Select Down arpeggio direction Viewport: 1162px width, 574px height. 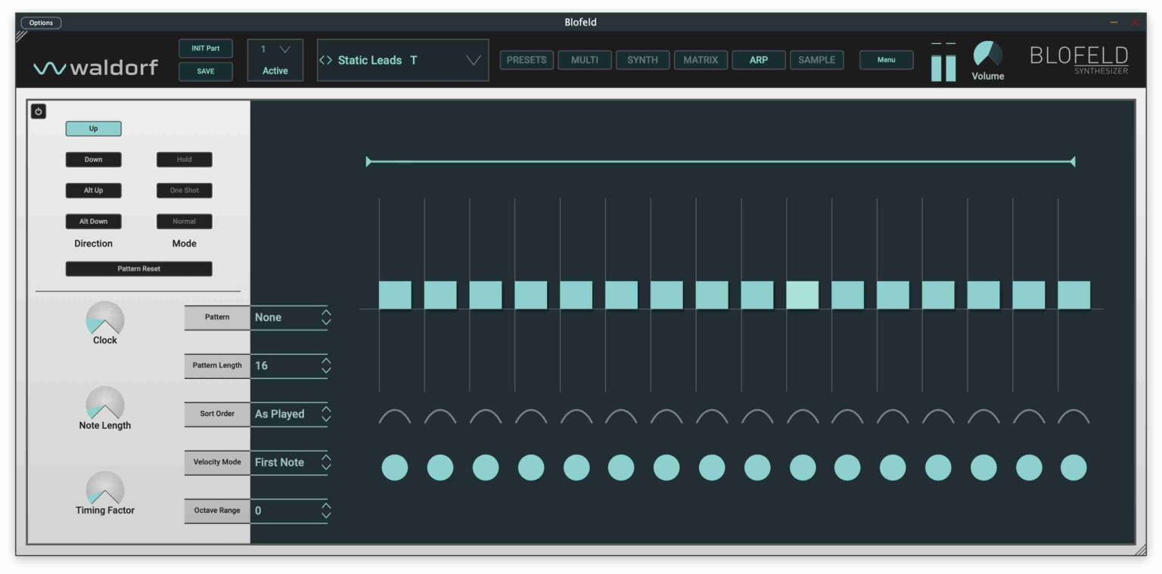point(93,160)
